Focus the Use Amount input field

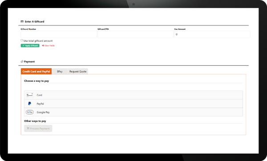pos(212,34)
